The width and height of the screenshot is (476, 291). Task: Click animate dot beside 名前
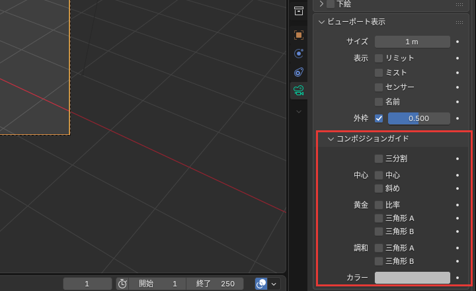pyautogui.click(x=457, y=102)
